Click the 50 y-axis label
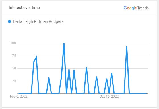This screenshot has width=159, height=109. (x=14, y=68)
